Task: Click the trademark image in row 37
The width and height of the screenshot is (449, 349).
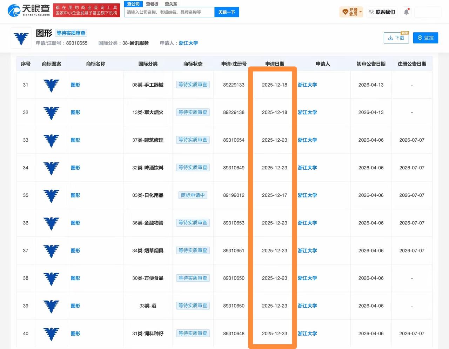Action: point(51,251)
